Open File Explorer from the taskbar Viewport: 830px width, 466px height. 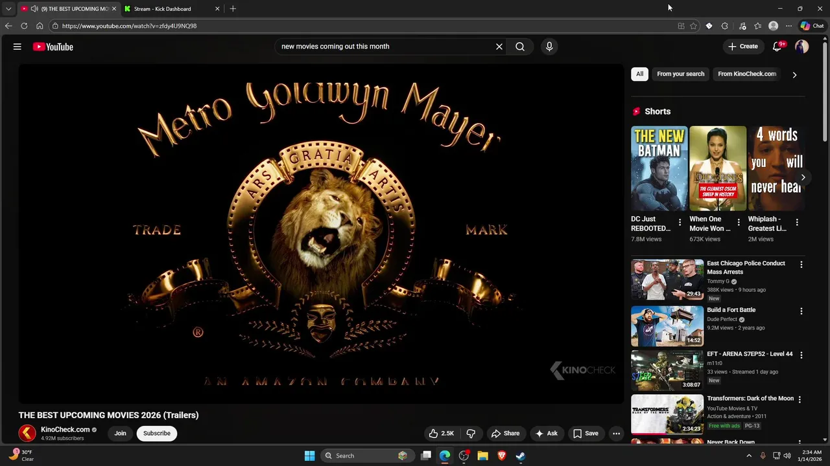click(x=482, y=456)
